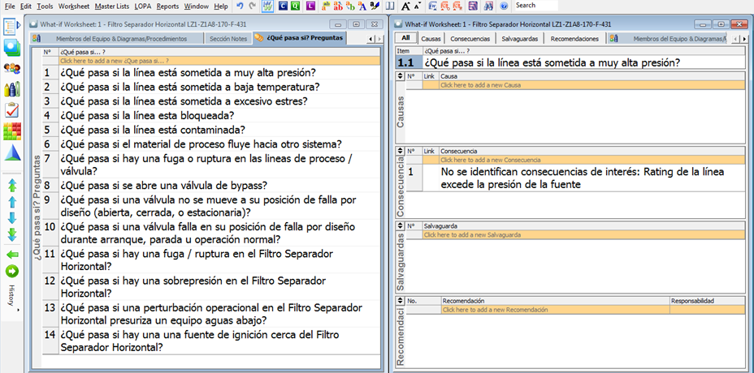The height and width of the screenshot is (373, 754).
Task: Click the green left back arrow
Action: [x=12, y=254]
